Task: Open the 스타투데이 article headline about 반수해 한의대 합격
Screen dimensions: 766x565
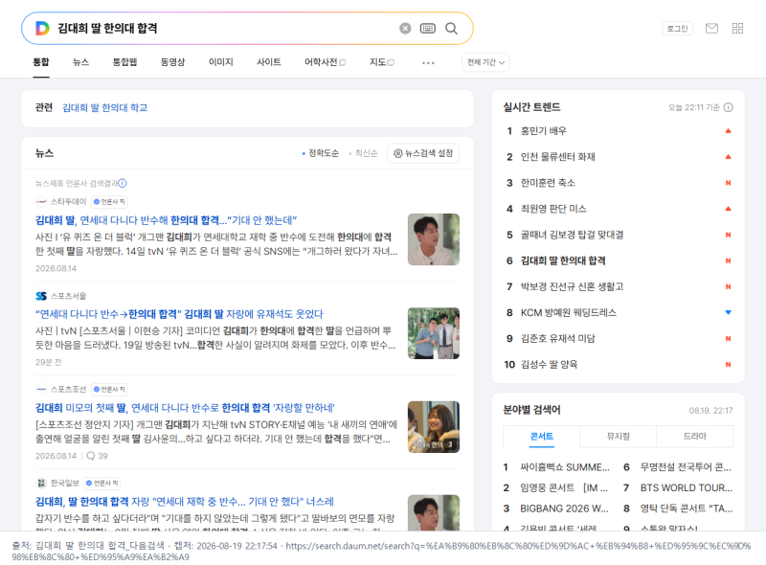Action: point(166,220)
